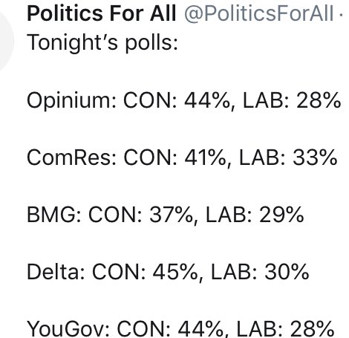Click ComRes's CON: 41% figure
The height and width of the screenshot is (338, 349).
(174, 157)
